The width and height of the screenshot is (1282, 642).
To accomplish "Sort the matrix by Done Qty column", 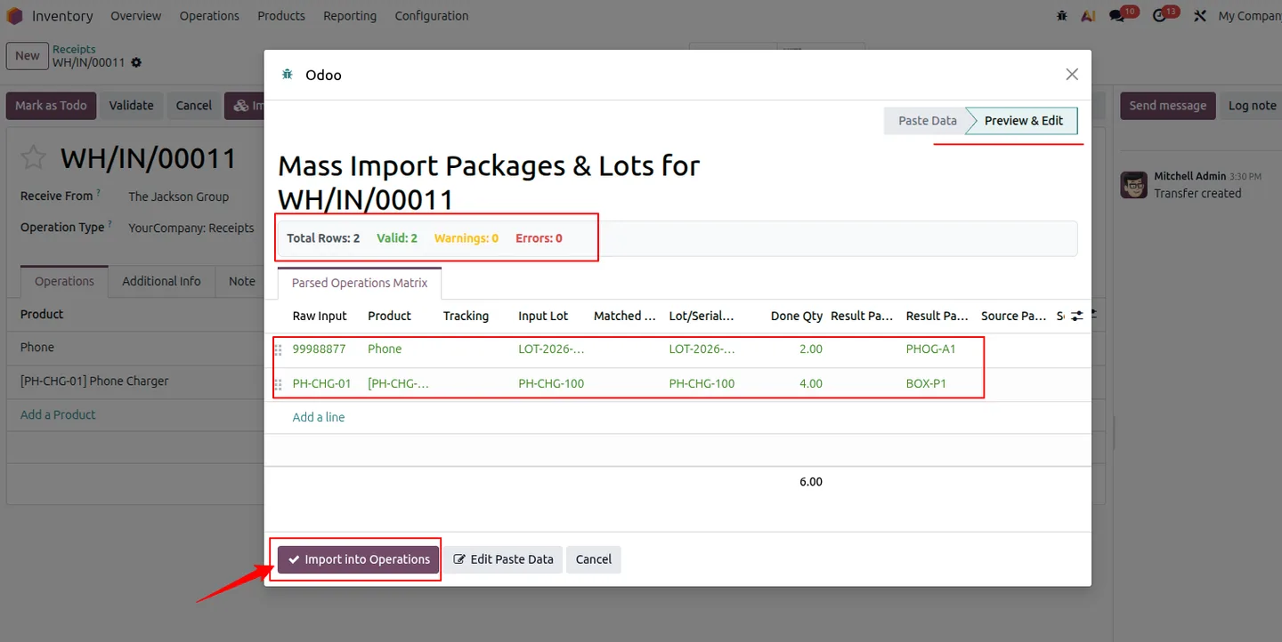I will point(797,316).
